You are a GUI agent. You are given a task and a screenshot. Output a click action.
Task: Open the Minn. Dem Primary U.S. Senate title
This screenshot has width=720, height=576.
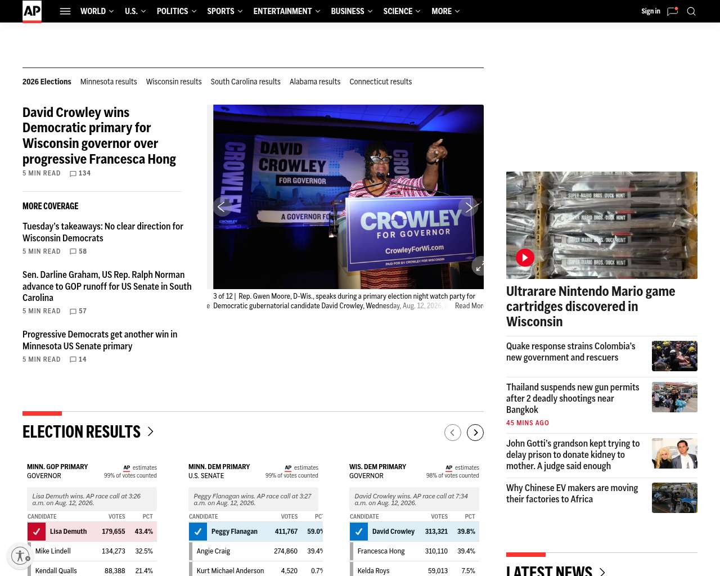click(219, 471)
